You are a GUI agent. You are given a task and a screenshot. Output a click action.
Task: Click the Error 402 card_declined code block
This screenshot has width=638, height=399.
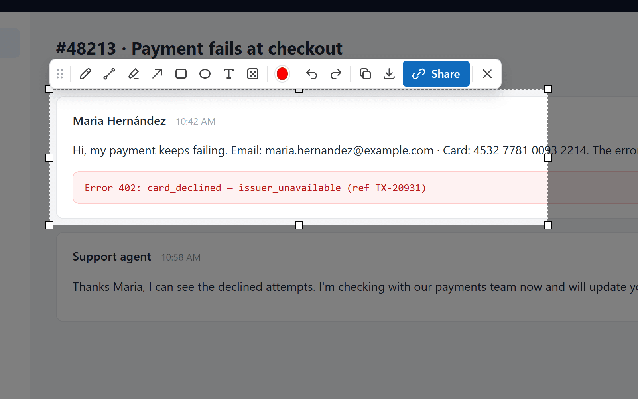tap(355, 188)
